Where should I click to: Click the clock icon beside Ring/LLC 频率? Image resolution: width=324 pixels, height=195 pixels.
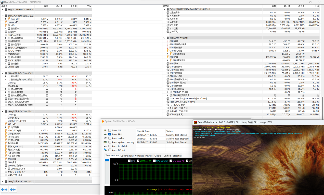(x=6, y=35)
